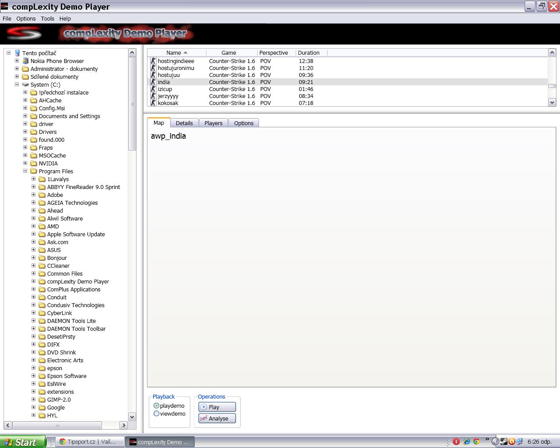
Task: Click the Program Files folder icon
Action: pos(34,171)
